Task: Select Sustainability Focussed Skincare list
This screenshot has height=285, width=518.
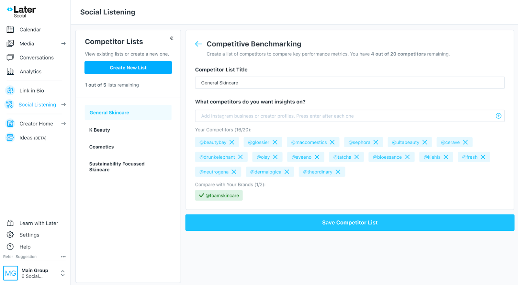Action: click(128, 167)
